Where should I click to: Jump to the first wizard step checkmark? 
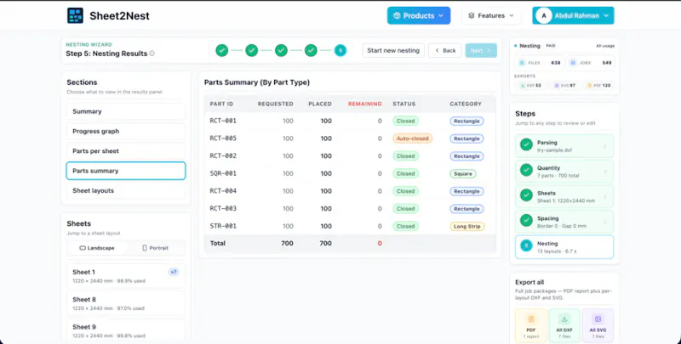[x=222, y=50]
